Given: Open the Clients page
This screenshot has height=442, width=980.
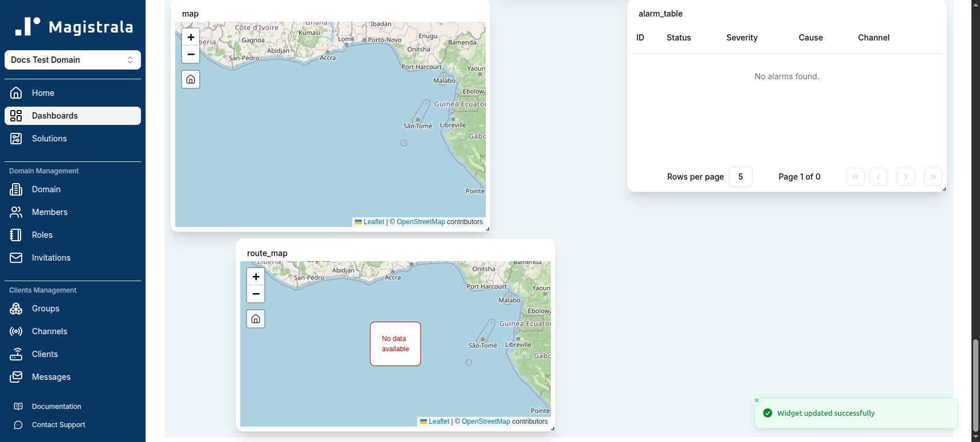Looking at the screenshot, I should click(x=72, y=354).
